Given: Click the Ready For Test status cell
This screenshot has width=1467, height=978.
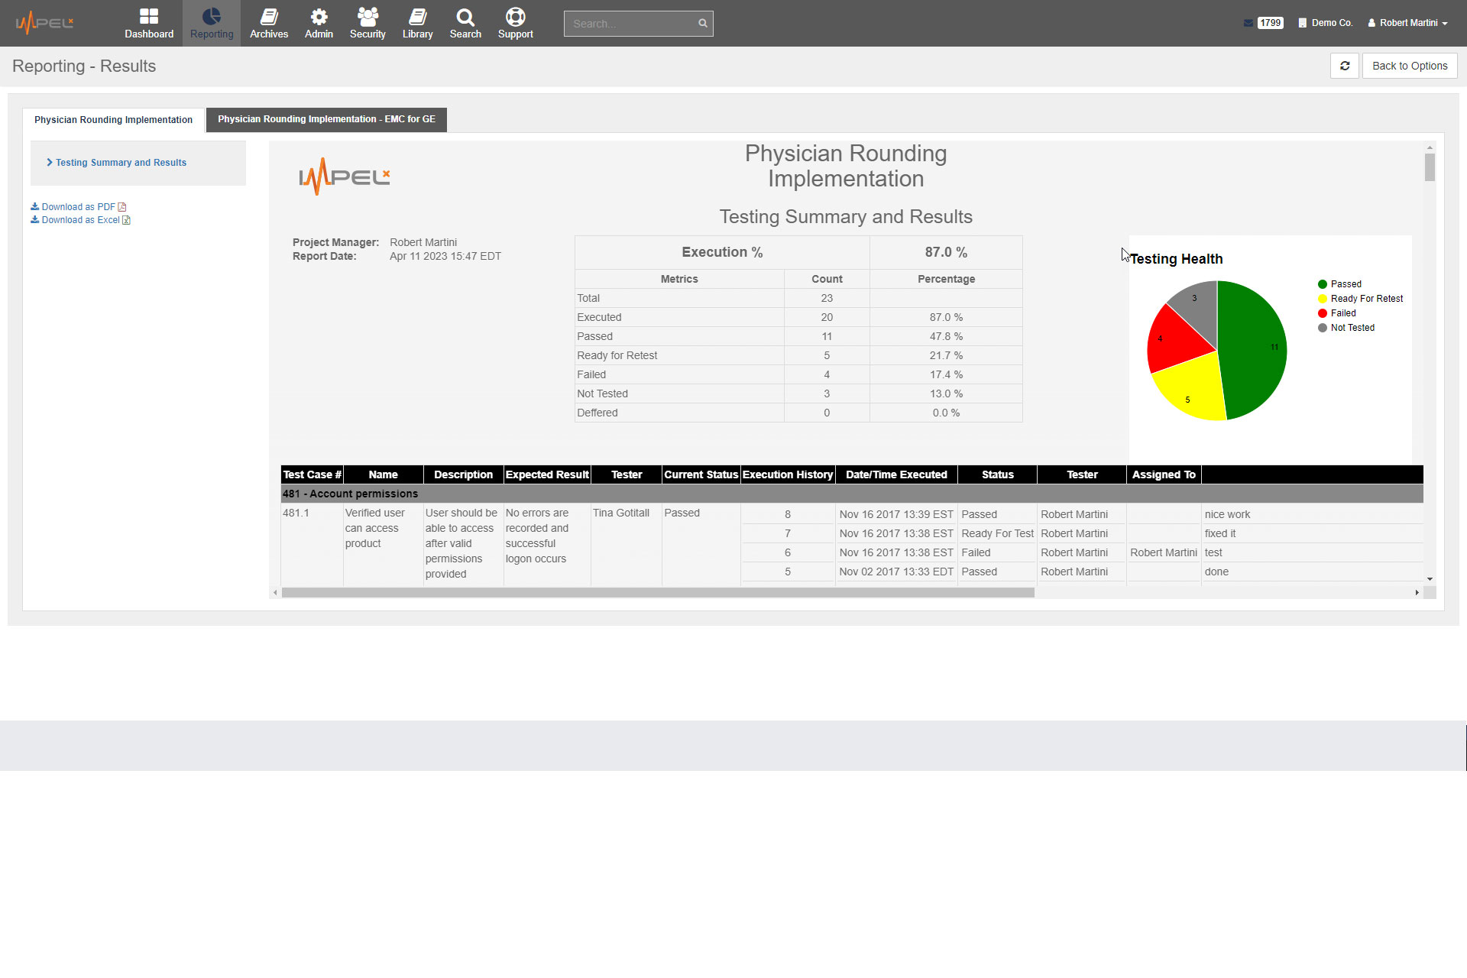Looking at the screenshot, I should [997, 533].
